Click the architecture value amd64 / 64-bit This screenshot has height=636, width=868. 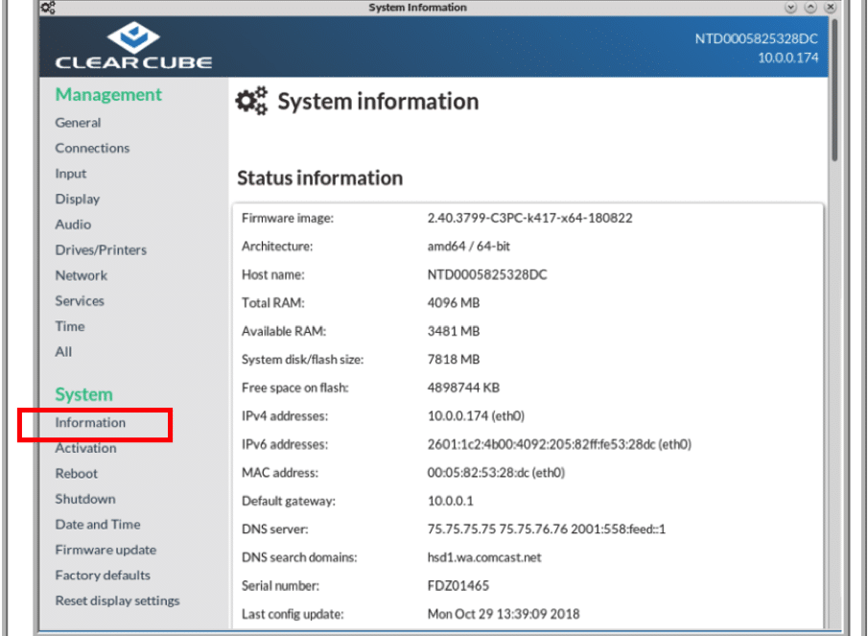pyautogui.click(x=468, y=247)
